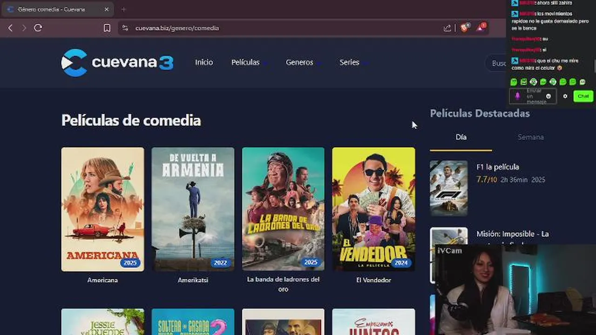Open the Jessie y el duende poster
The height and width of the screenshot is (335, 596).
click(102, 322)
